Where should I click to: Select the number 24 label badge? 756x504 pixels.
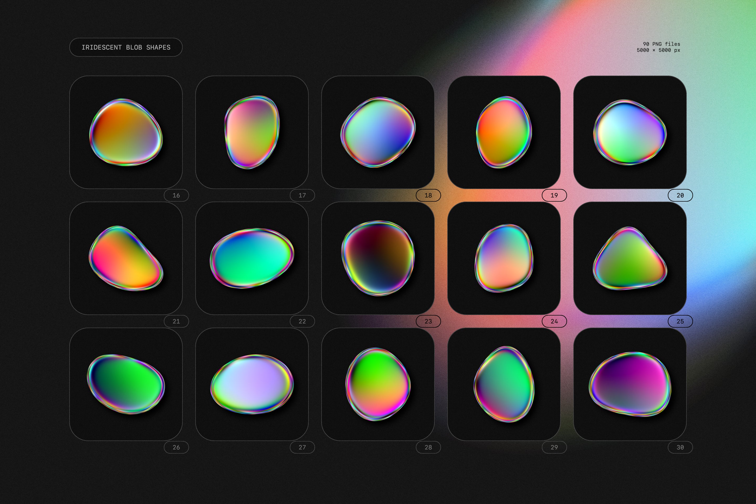point(554,321)
